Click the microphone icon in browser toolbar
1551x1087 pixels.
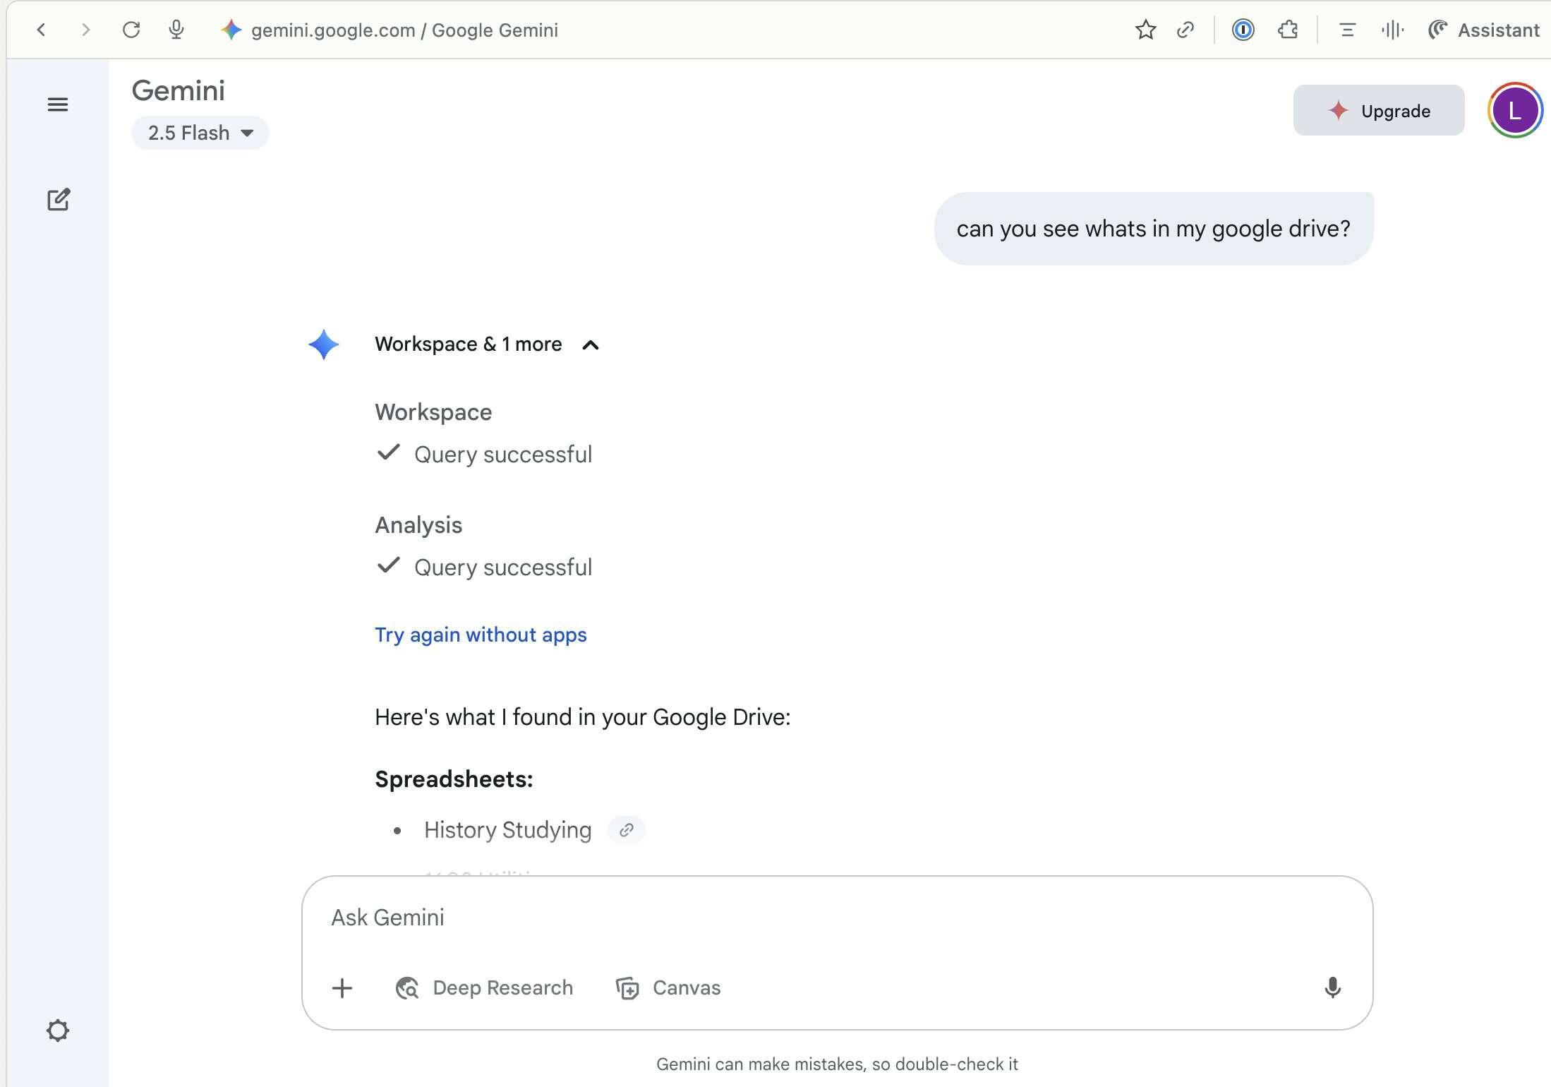click(x=176, y=30)
